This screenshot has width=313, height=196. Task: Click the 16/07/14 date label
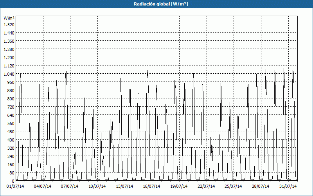point(151,186)
